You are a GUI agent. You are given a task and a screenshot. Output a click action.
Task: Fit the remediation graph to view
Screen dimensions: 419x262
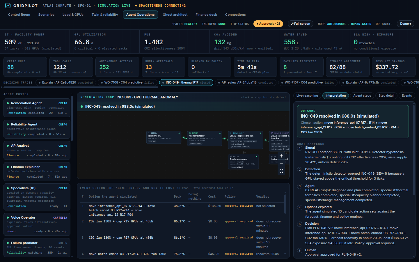click(281, 171)
